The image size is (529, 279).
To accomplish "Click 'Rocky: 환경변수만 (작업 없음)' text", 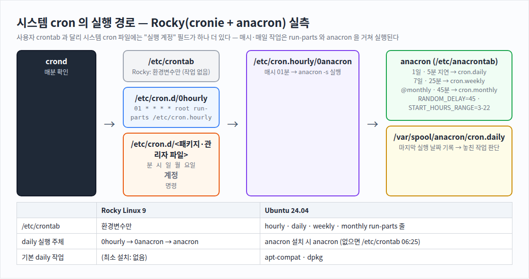I will coord(171,72).
